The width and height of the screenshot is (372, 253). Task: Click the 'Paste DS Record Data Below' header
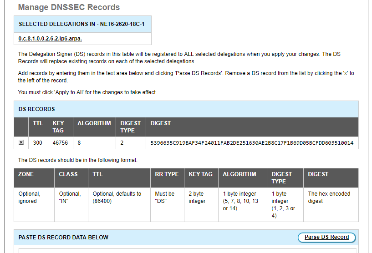tap(63, 238)
